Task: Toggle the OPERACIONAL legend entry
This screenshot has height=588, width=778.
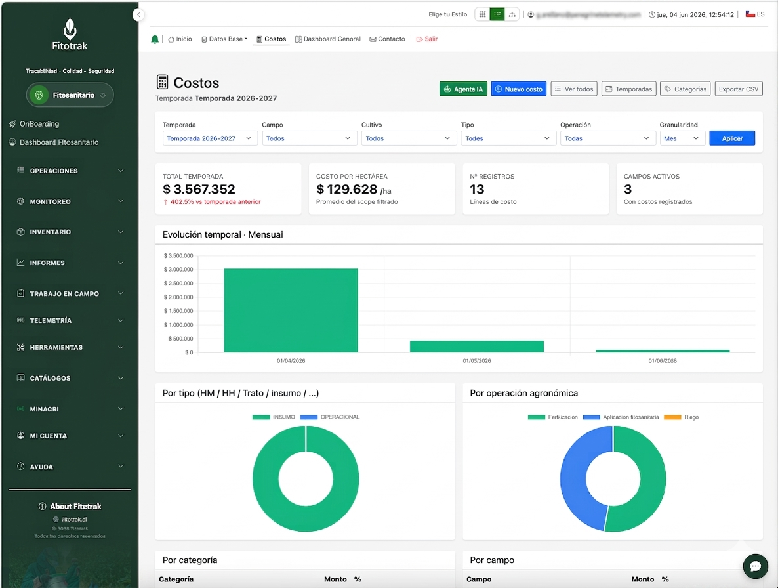Action: (x=329, y=417)
